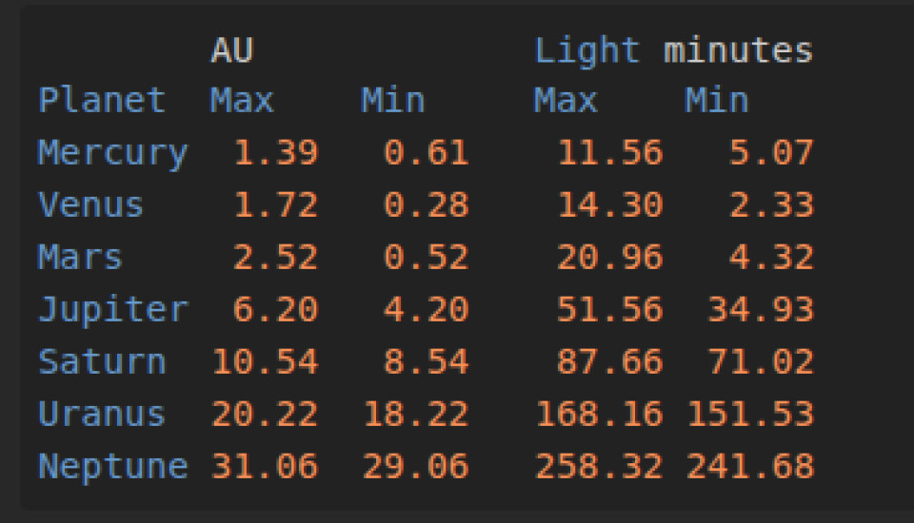
Task: Click the AU heading text
Action: [231, 50]
